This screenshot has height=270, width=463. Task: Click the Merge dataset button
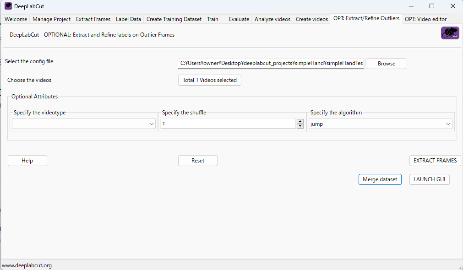click(x=380, y=179)
